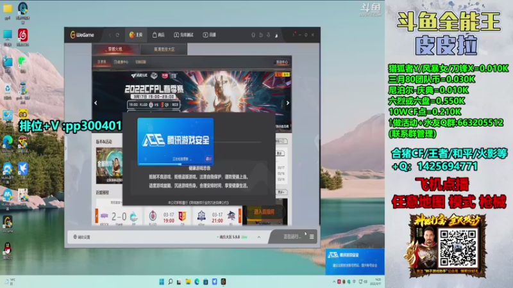Open the live center sub-tab
This screenshot has height=288, width=513.
[121, 61]
